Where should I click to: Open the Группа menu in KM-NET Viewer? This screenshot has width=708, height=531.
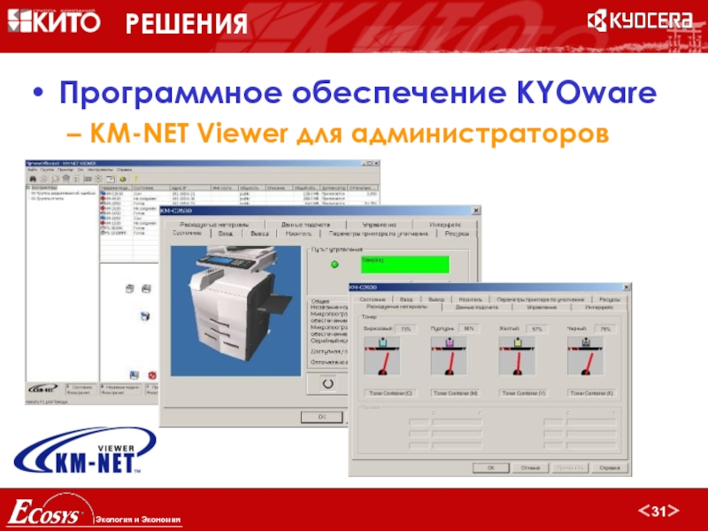pyautogui.click(x=47, y=170)
